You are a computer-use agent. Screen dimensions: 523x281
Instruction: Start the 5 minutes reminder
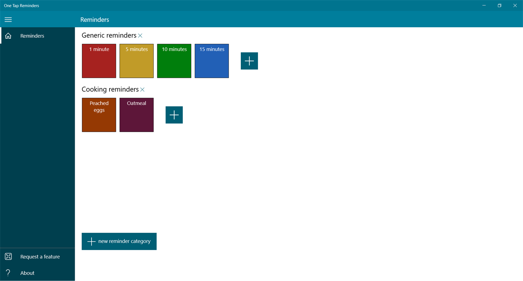136,61
